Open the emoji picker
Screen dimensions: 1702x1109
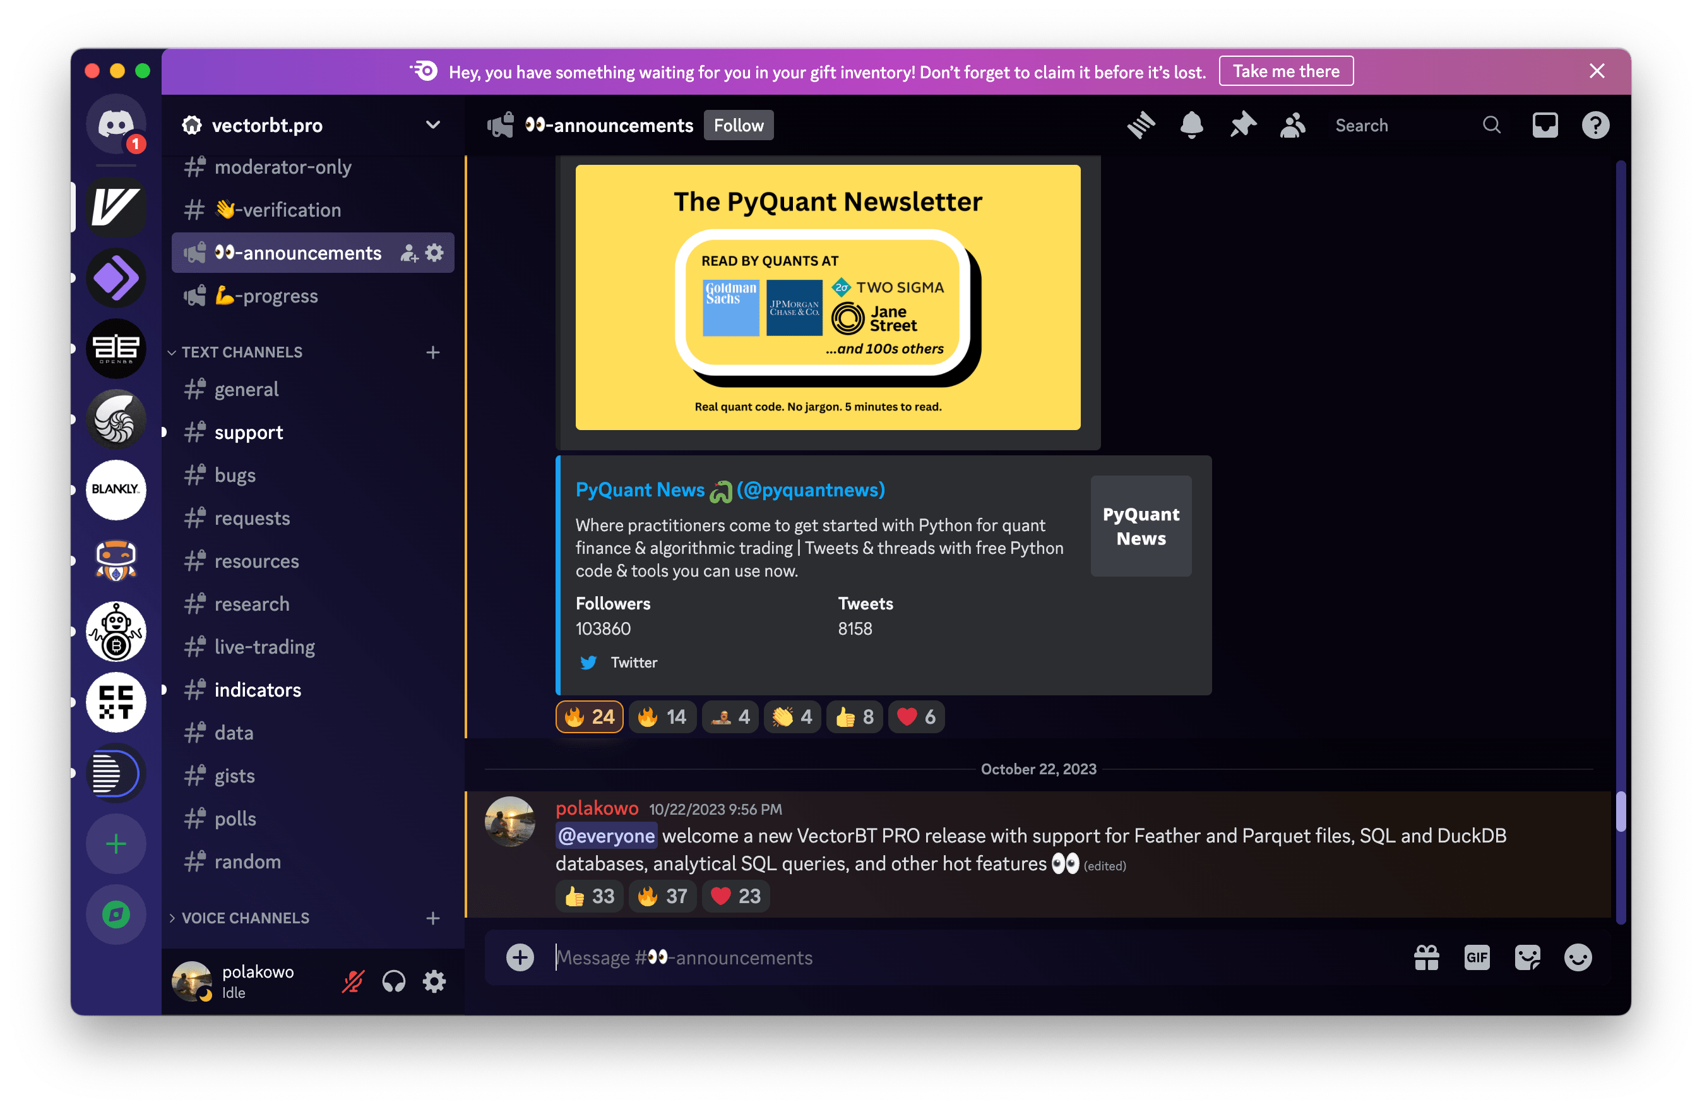point(1578,957)
